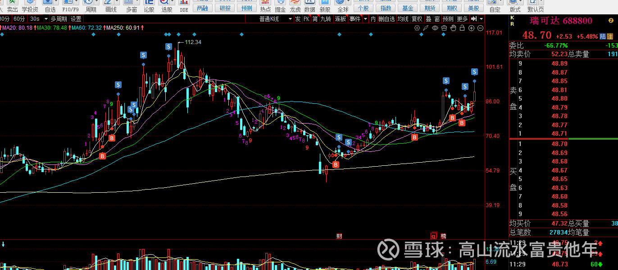
Task: Toggle the chart lock icon
Action: [462, 28]
